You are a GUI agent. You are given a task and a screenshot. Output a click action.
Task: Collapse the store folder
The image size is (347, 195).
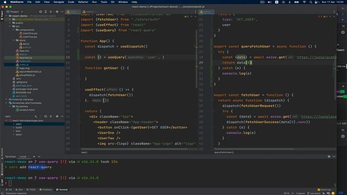tap(14, 40)
